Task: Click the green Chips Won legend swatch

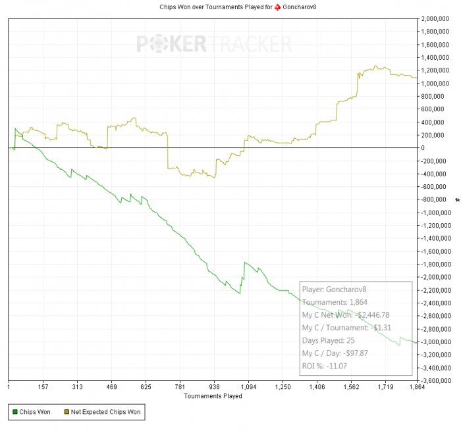Action: [15, 411]
